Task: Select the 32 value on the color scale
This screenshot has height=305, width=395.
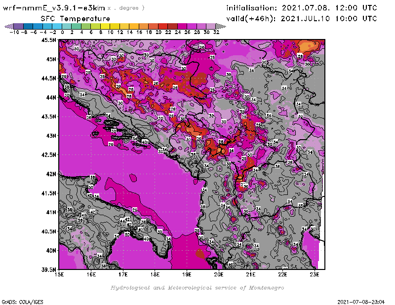Action: (216, 32)
